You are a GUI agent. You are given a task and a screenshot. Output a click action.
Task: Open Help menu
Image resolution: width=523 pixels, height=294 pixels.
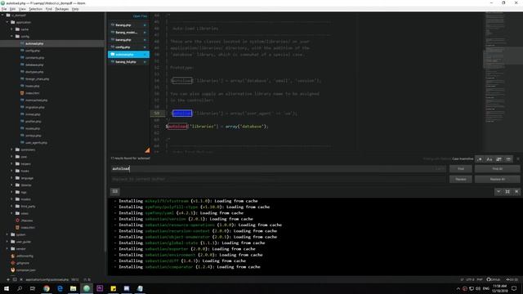pos(75,9)
